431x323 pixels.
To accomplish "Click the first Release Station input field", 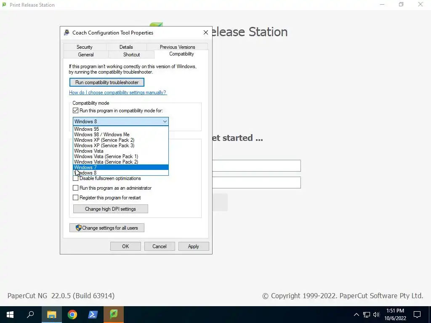I will [x=256, y=166].
